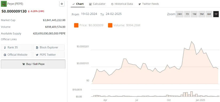Click the Apr x-axis label

(x=105, y=100)
